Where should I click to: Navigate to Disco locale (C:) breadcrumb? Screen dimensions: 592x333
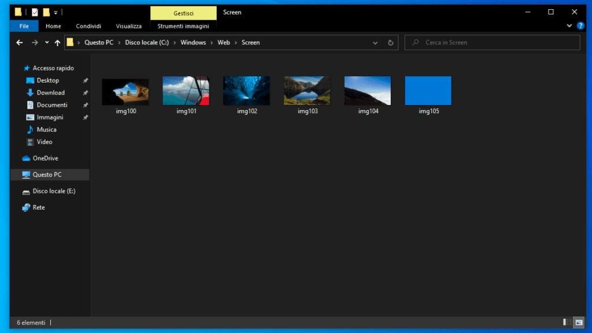[x=147, y=43]
